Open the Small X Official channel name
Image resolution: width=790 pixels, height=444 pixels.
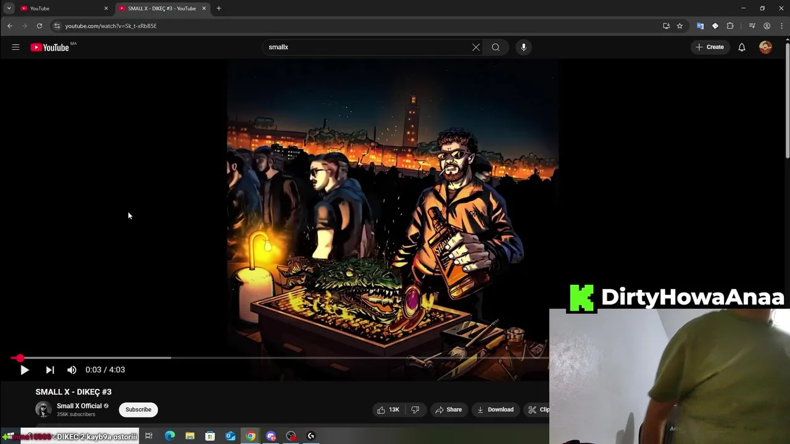(x=79, y=406)
